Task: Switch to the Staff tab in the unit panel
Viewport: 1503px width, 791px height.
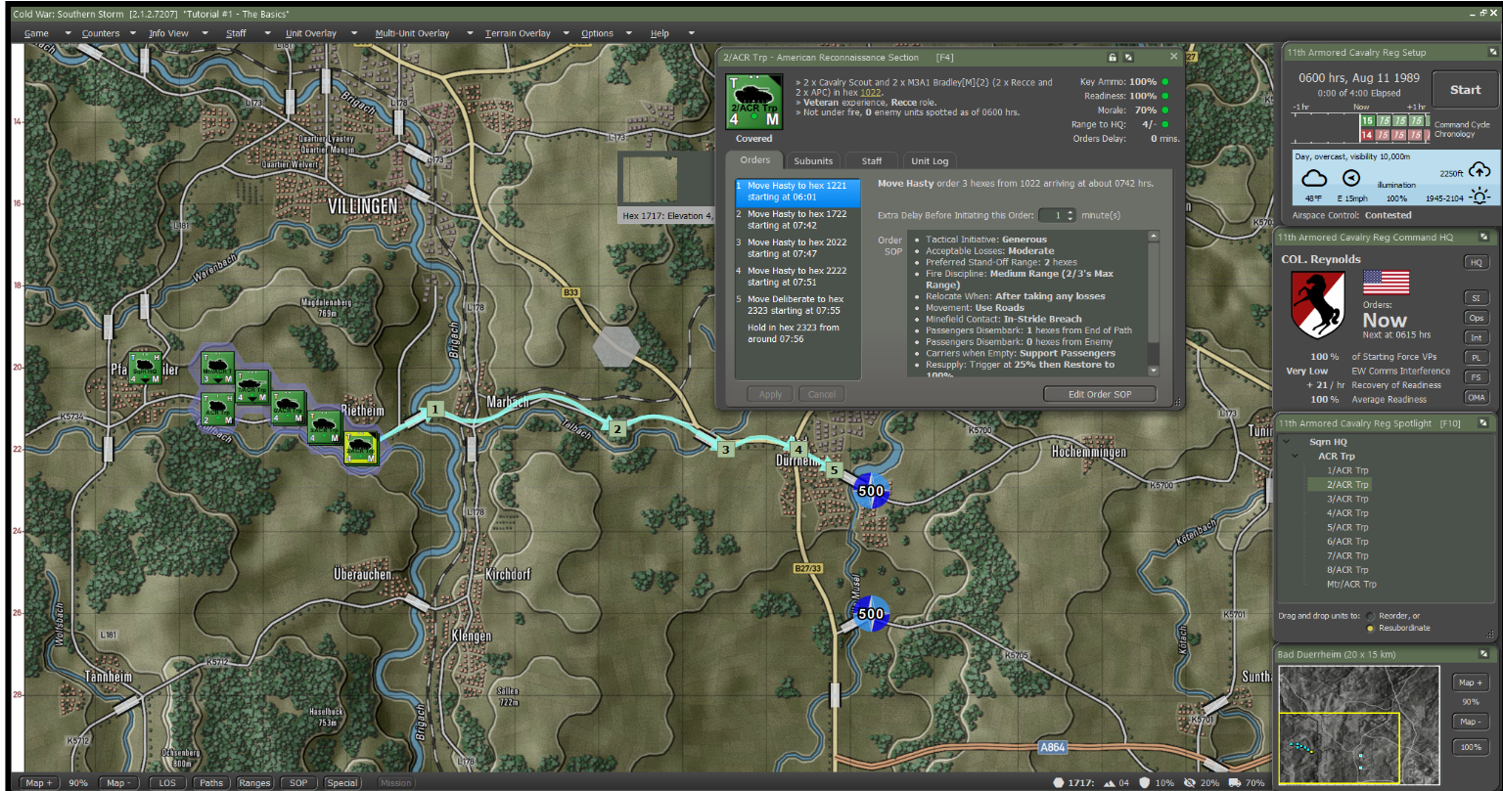Action: 872,161
